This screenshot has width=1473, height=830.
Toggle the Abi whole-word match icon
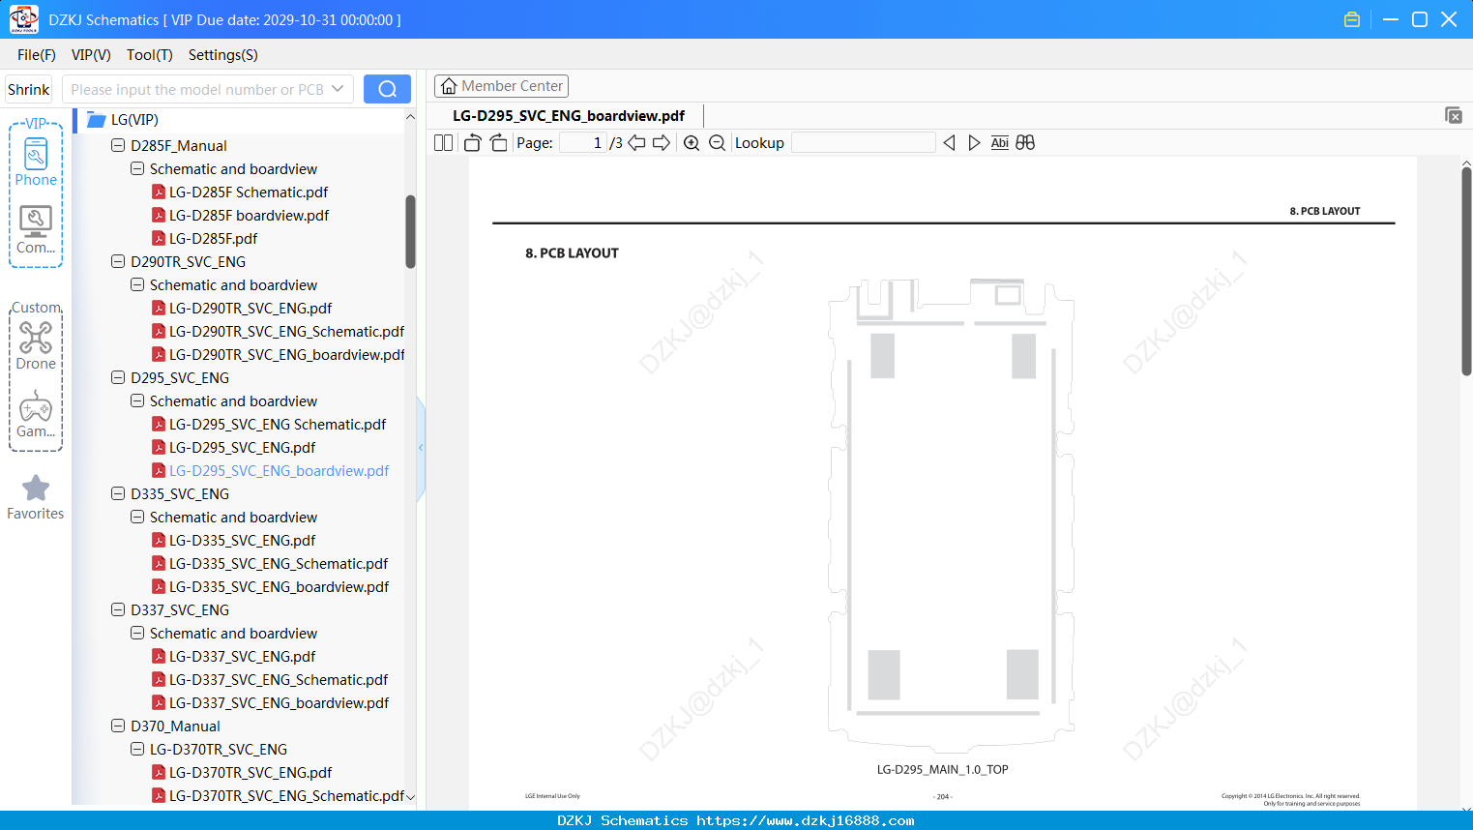pos(1000,143)
